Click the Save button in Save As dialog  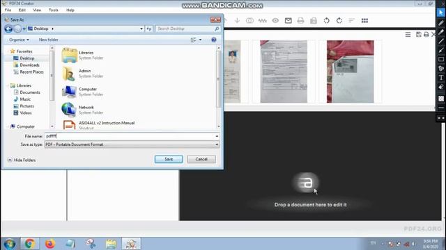point(169,159)
